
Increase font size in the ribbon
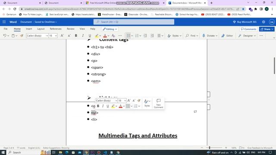(62, 36)
